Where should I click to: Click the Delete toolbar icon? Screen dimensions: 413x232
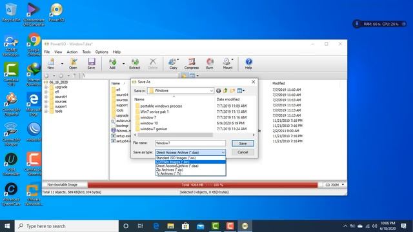[152, 64]
